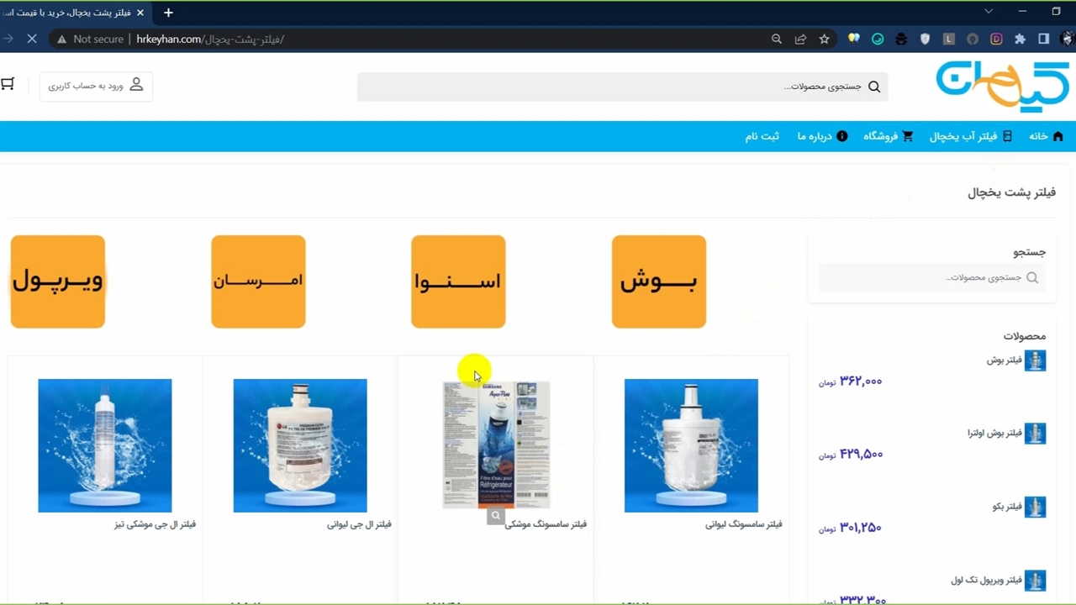Open the فروشگاه shop menu item
The height and width of the screenshot is (605, 1076).
(x=889, y=136)
